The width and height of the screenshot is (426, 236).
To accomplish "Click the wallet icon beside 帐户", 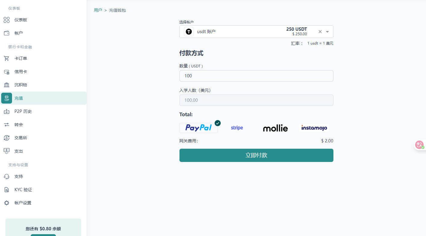I will tap(7, 33).
